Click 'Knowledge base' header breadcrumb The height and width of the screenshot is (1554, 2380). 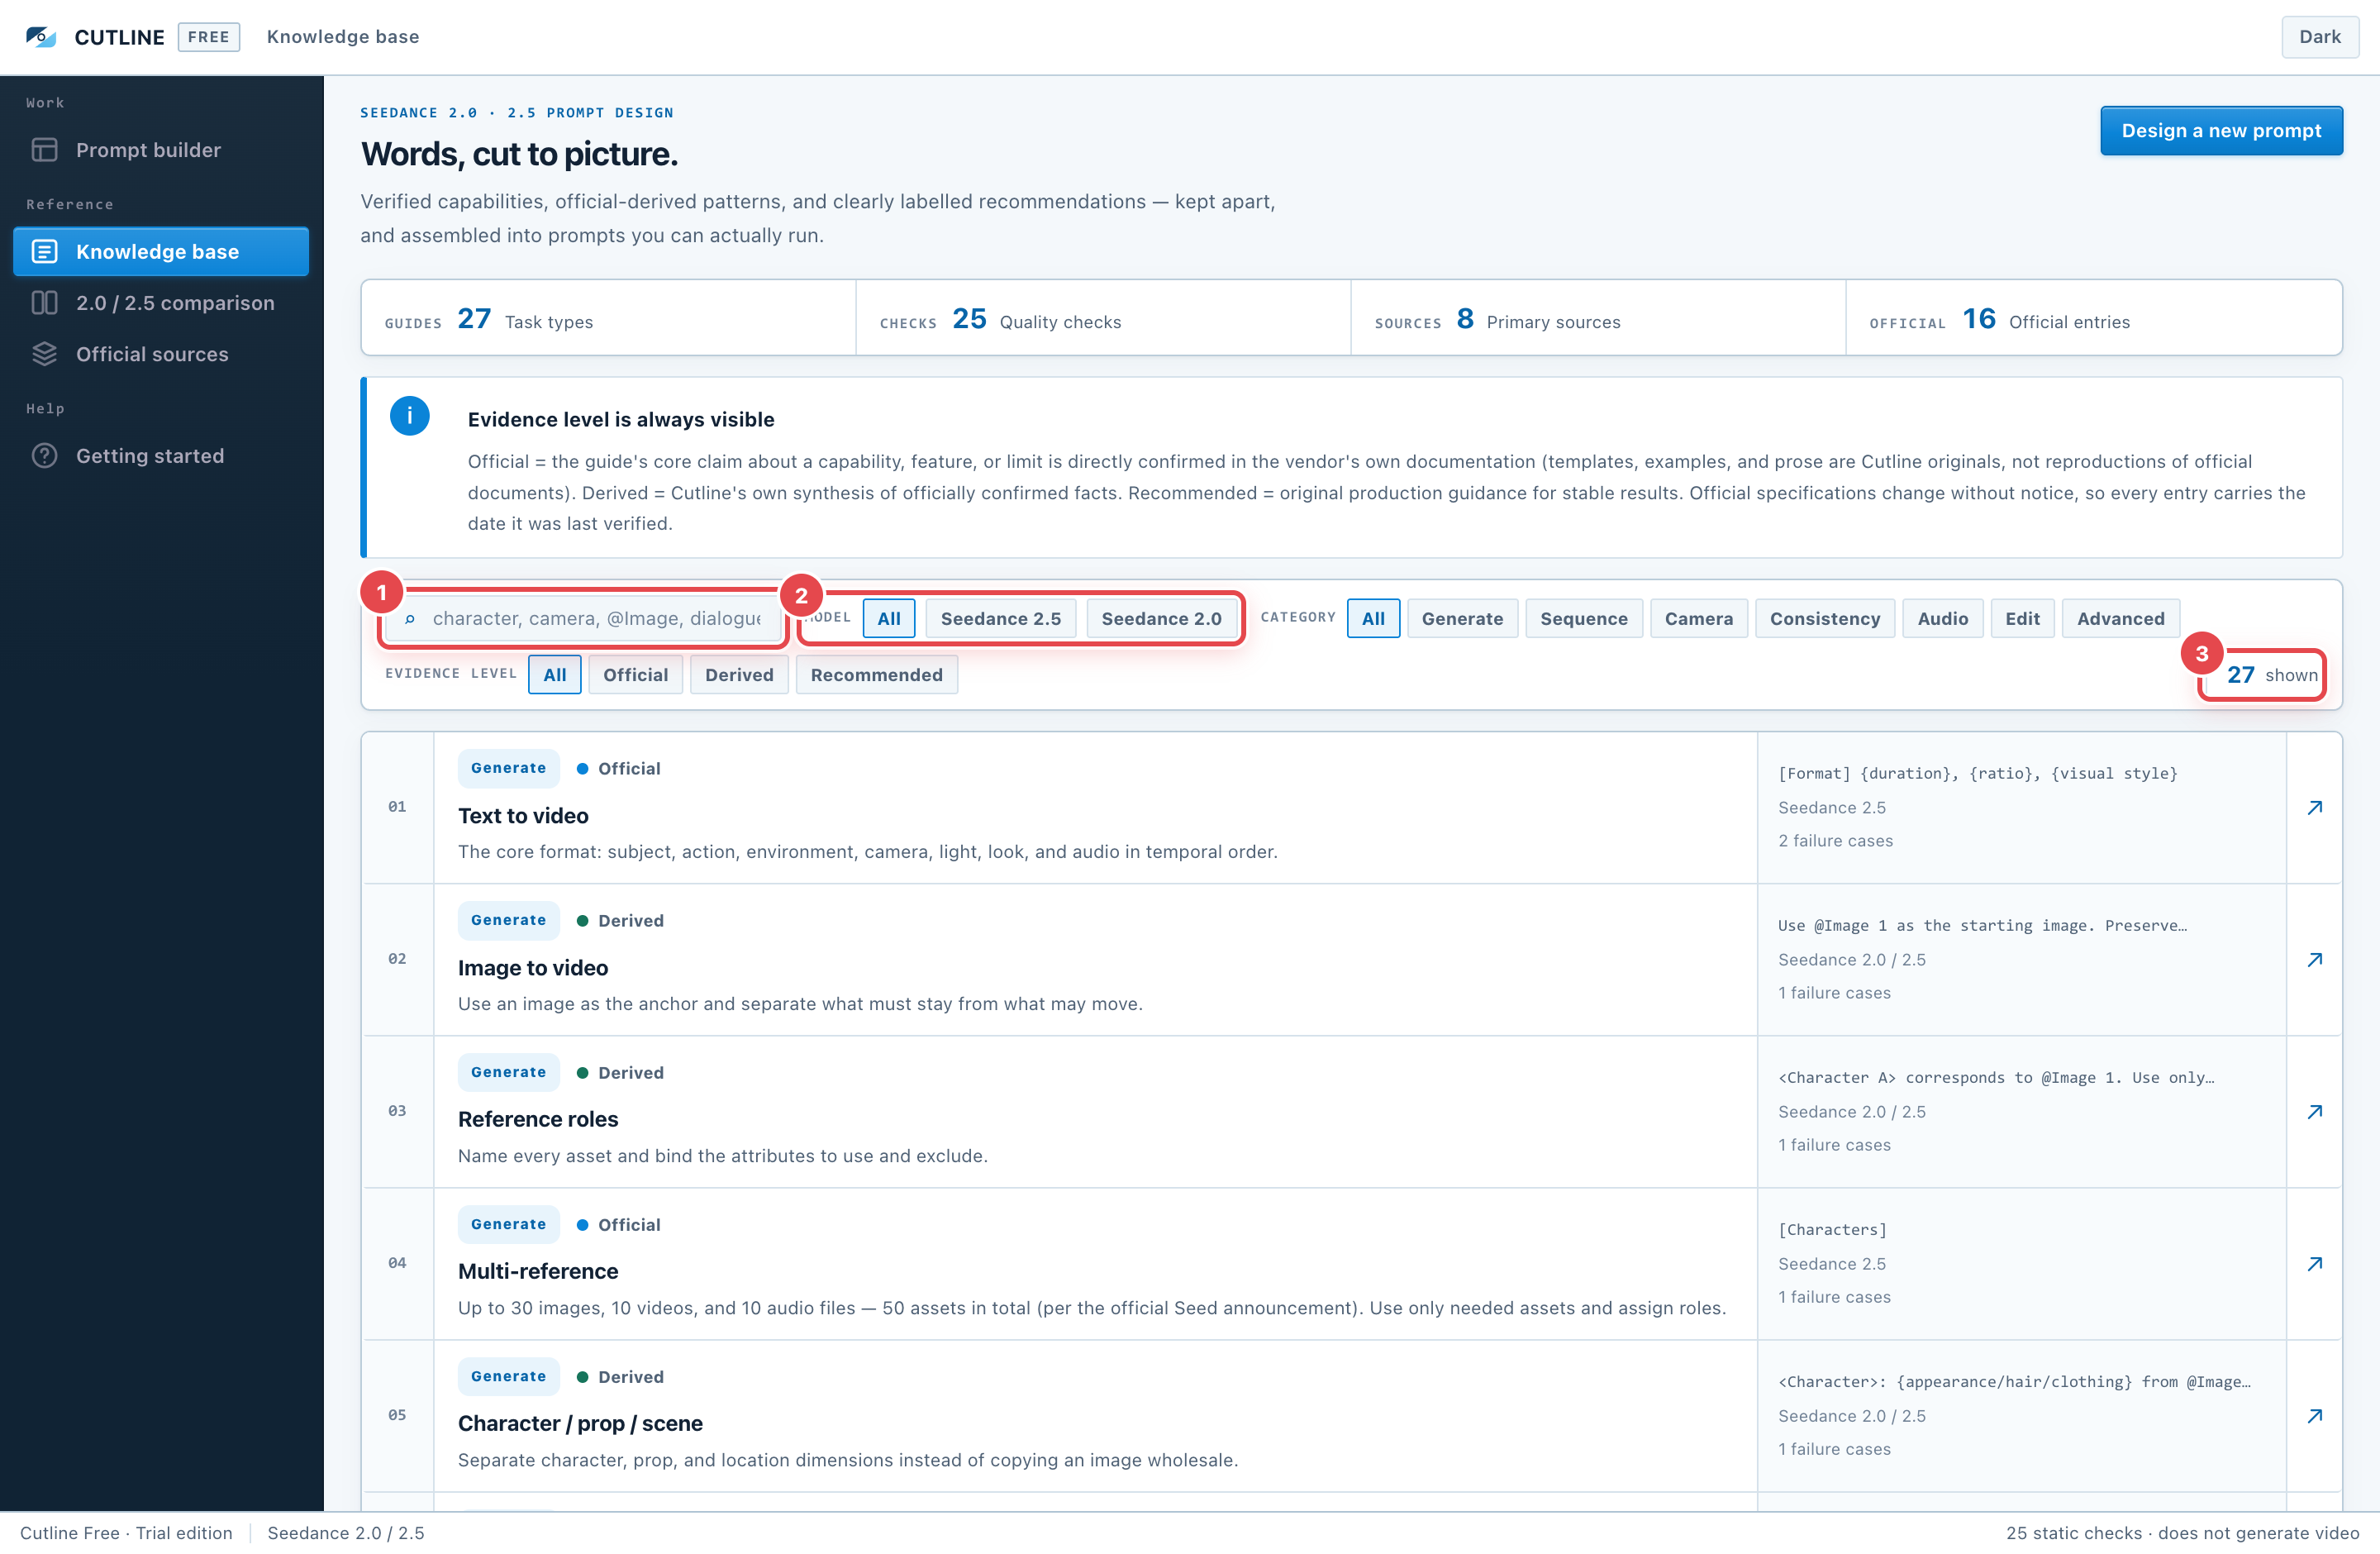click(343, 37)
